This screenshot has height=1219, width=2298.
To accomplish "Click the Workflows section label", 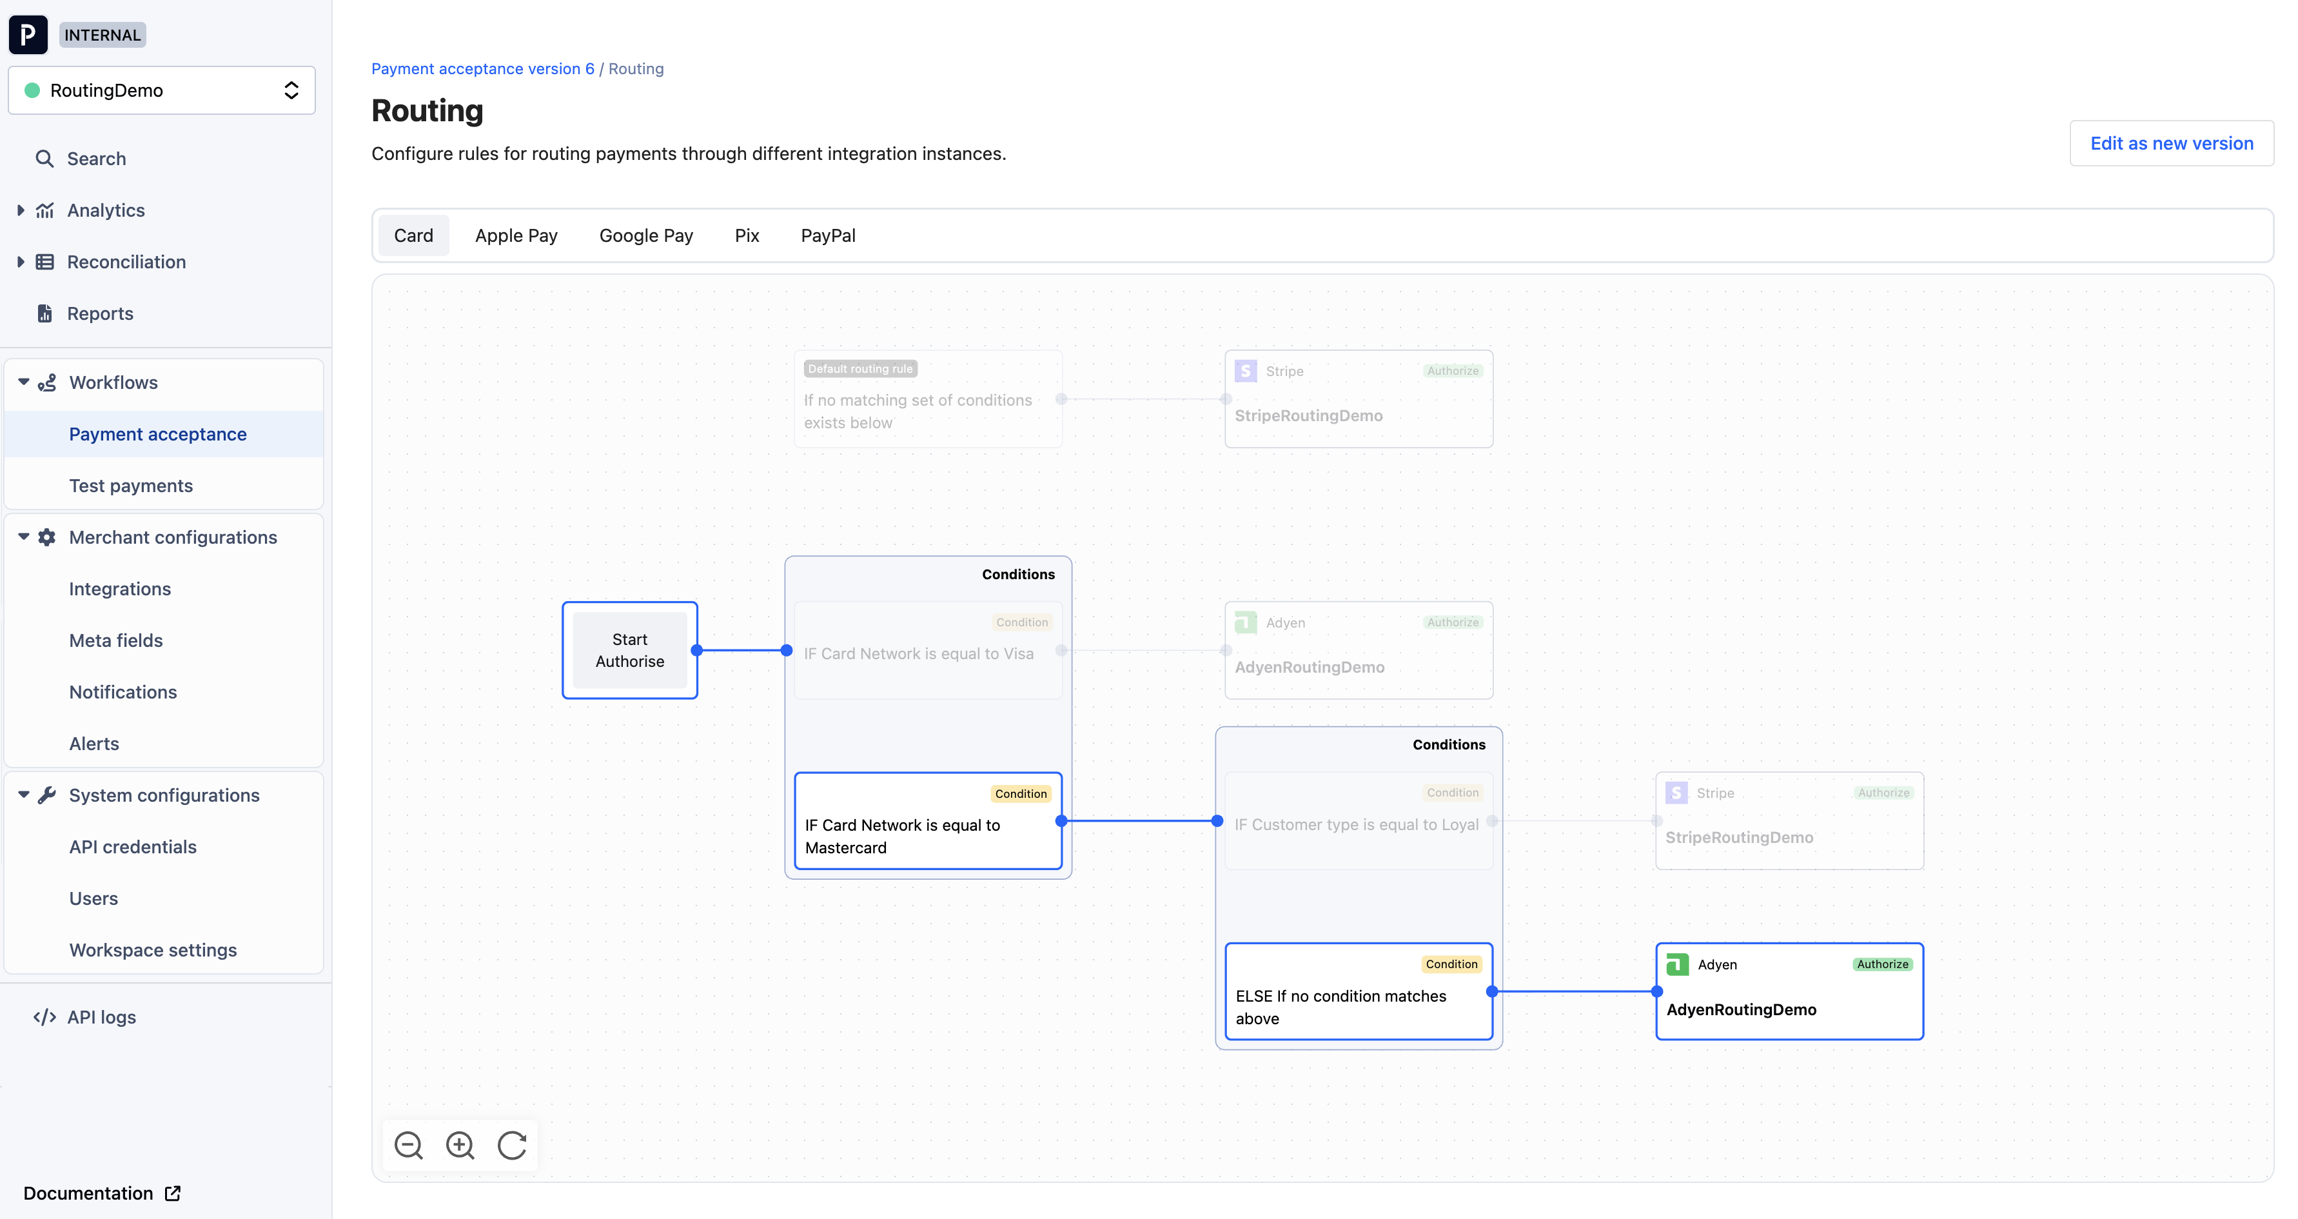I will (x=113, y=383).
